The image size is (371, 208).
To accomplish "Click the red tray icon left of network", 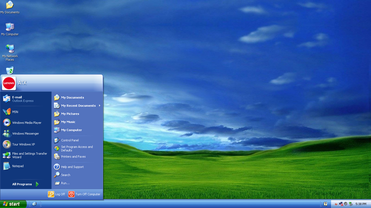I will pyautogui.click(x=336, y=204).
